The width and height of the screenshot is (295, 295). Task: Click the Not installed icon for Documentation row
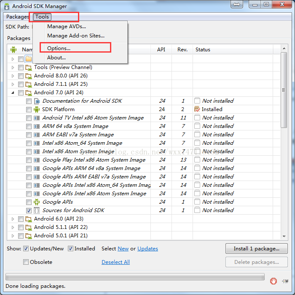click(x=197, y=101)
